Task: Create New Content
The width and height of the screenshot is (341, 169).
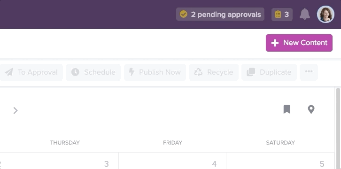Action: [299, 43]
